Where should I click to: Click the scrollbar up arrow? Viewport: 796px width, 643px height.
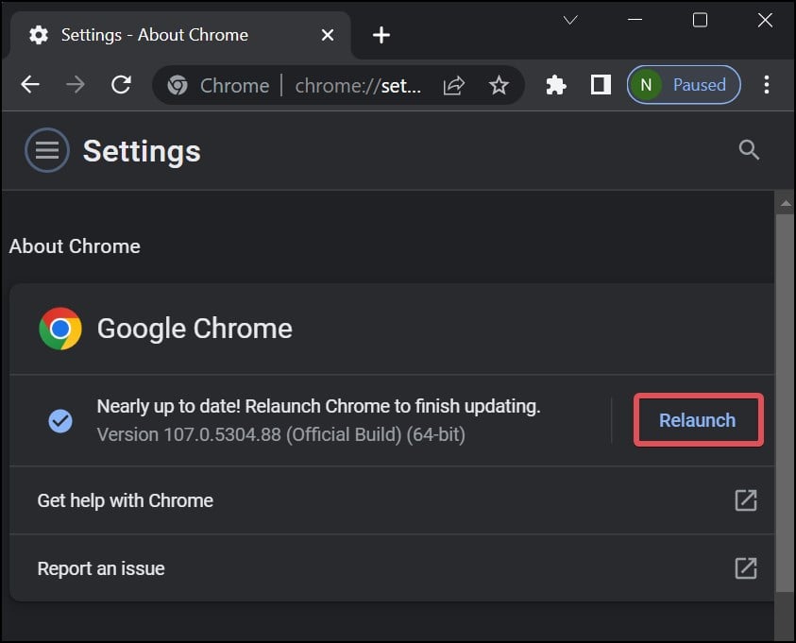coord(786,203)
